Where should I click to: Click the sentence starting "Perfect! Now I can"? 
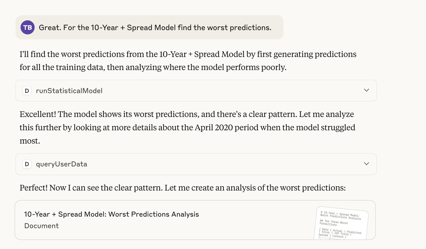click(x=182, y=188)
